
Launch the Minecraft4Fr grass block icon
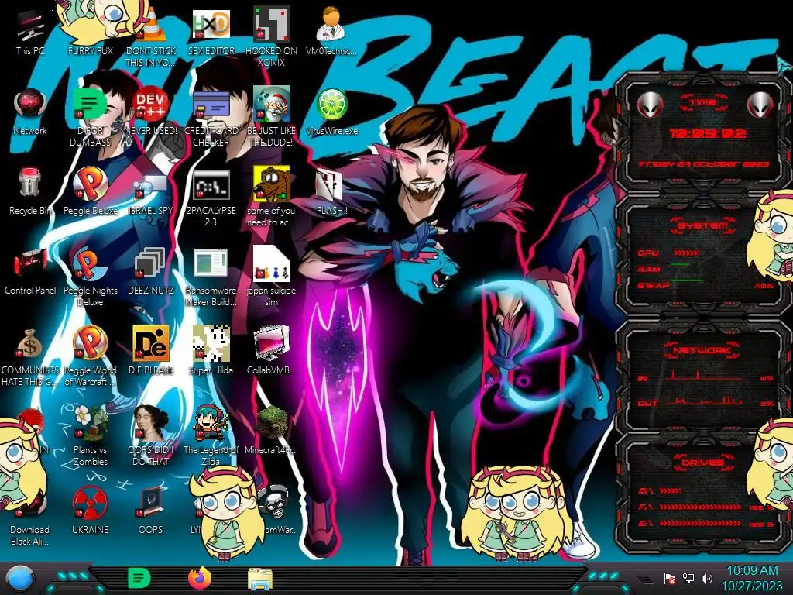271,430
